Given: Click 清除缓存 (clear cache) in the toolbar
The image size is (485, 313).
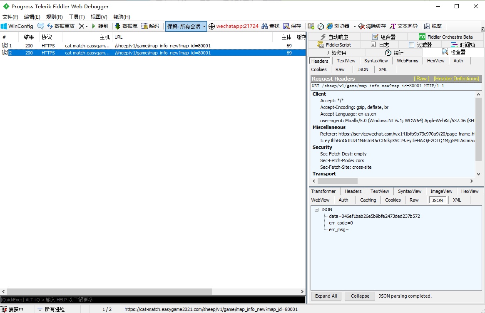Looking at the screenshot, I should (372, 26).
